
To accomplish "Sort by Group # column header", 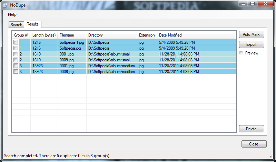I will [x=21, y=35].
